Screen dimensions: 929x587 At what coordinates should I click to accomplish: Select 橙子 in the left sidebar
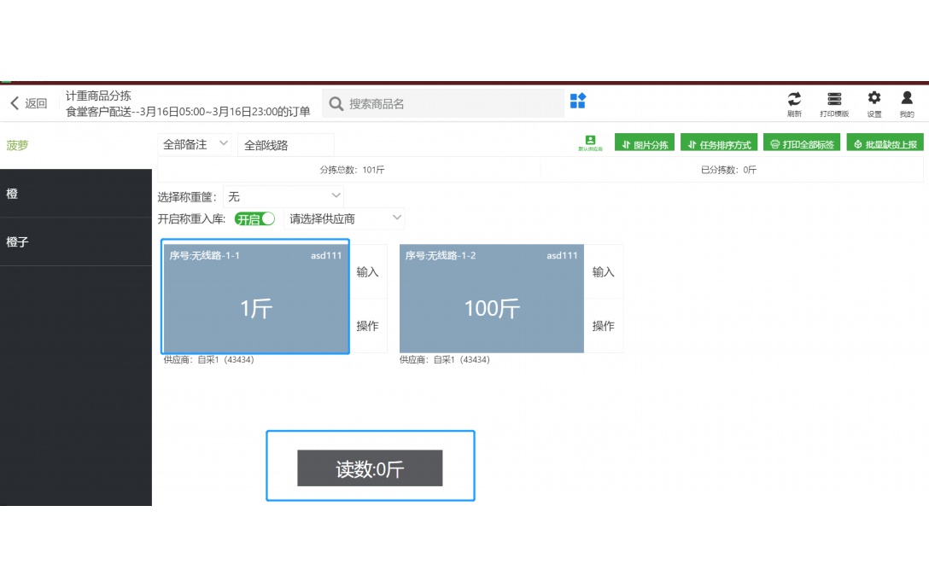click(76, 241)
